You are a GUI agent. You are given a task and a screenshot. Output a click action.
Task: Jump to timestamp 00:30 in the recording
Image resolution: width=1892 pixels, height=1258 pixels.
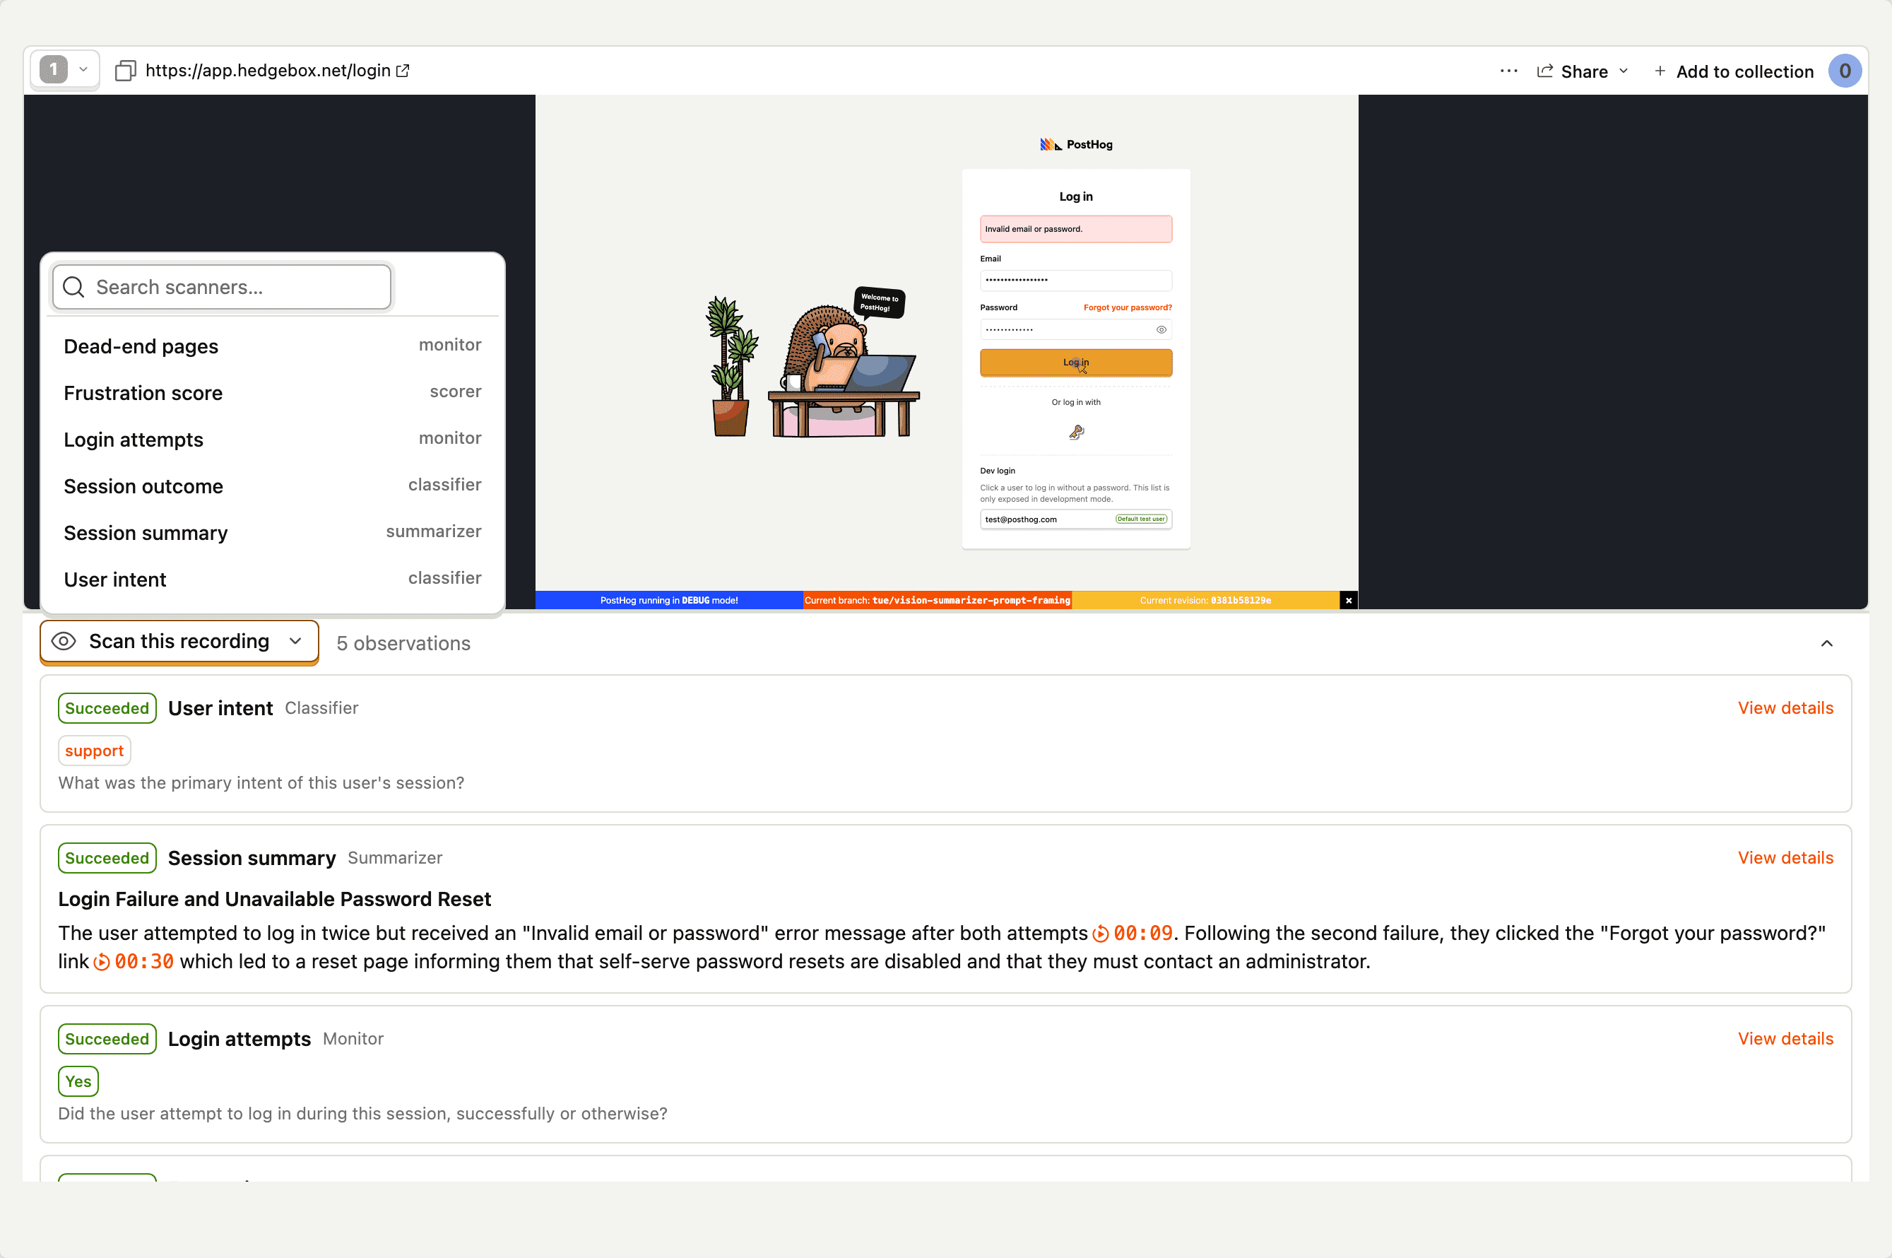click(x=134, y=961)
